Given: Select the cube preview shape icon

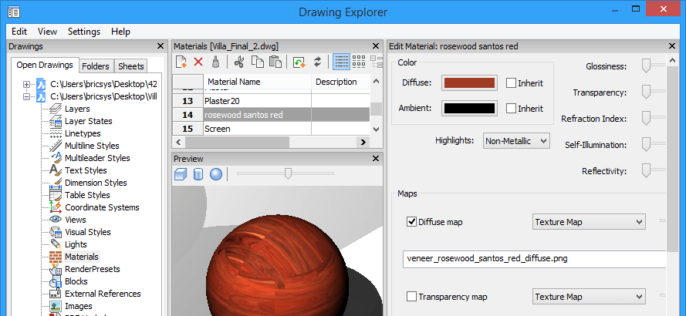Looking at the screenshot, I should point(181,174).
